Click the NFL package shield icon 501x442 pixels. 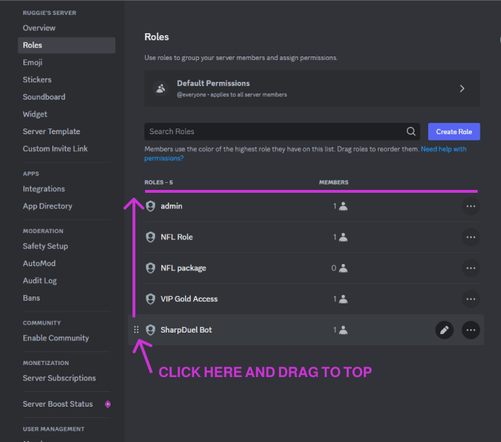151,268
